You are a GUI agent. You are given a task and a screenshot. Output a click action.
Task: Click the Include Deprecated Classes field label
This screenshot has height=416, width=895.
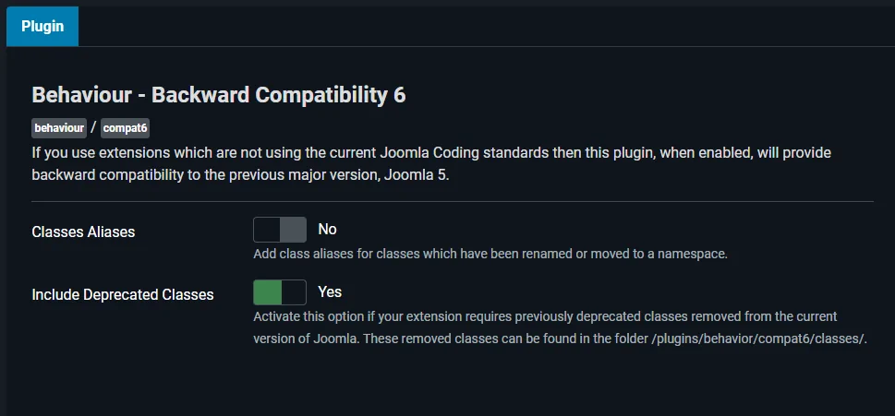[x=123, y=294]
